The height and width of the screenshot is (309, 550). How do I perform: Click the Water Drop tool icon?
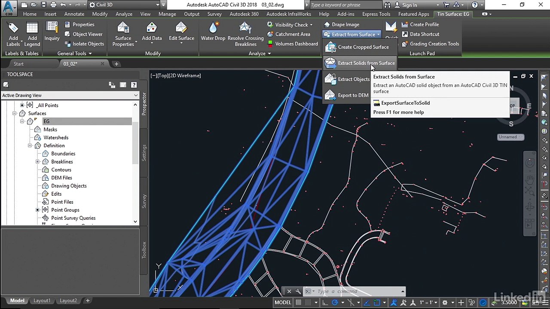[x=213, y=28]
